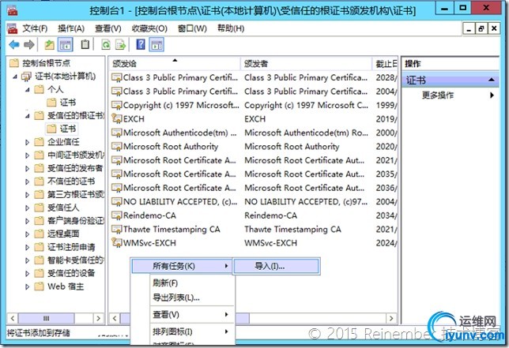
Task: Collapse the 证书 section in actions pane
Action: (x=492, y=80)
